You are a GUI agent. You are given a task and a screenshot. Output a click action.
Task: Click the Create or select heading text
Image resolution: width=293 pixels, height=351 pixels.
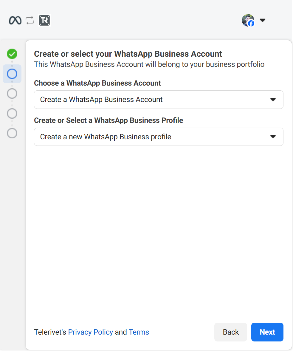pos(128,54)
